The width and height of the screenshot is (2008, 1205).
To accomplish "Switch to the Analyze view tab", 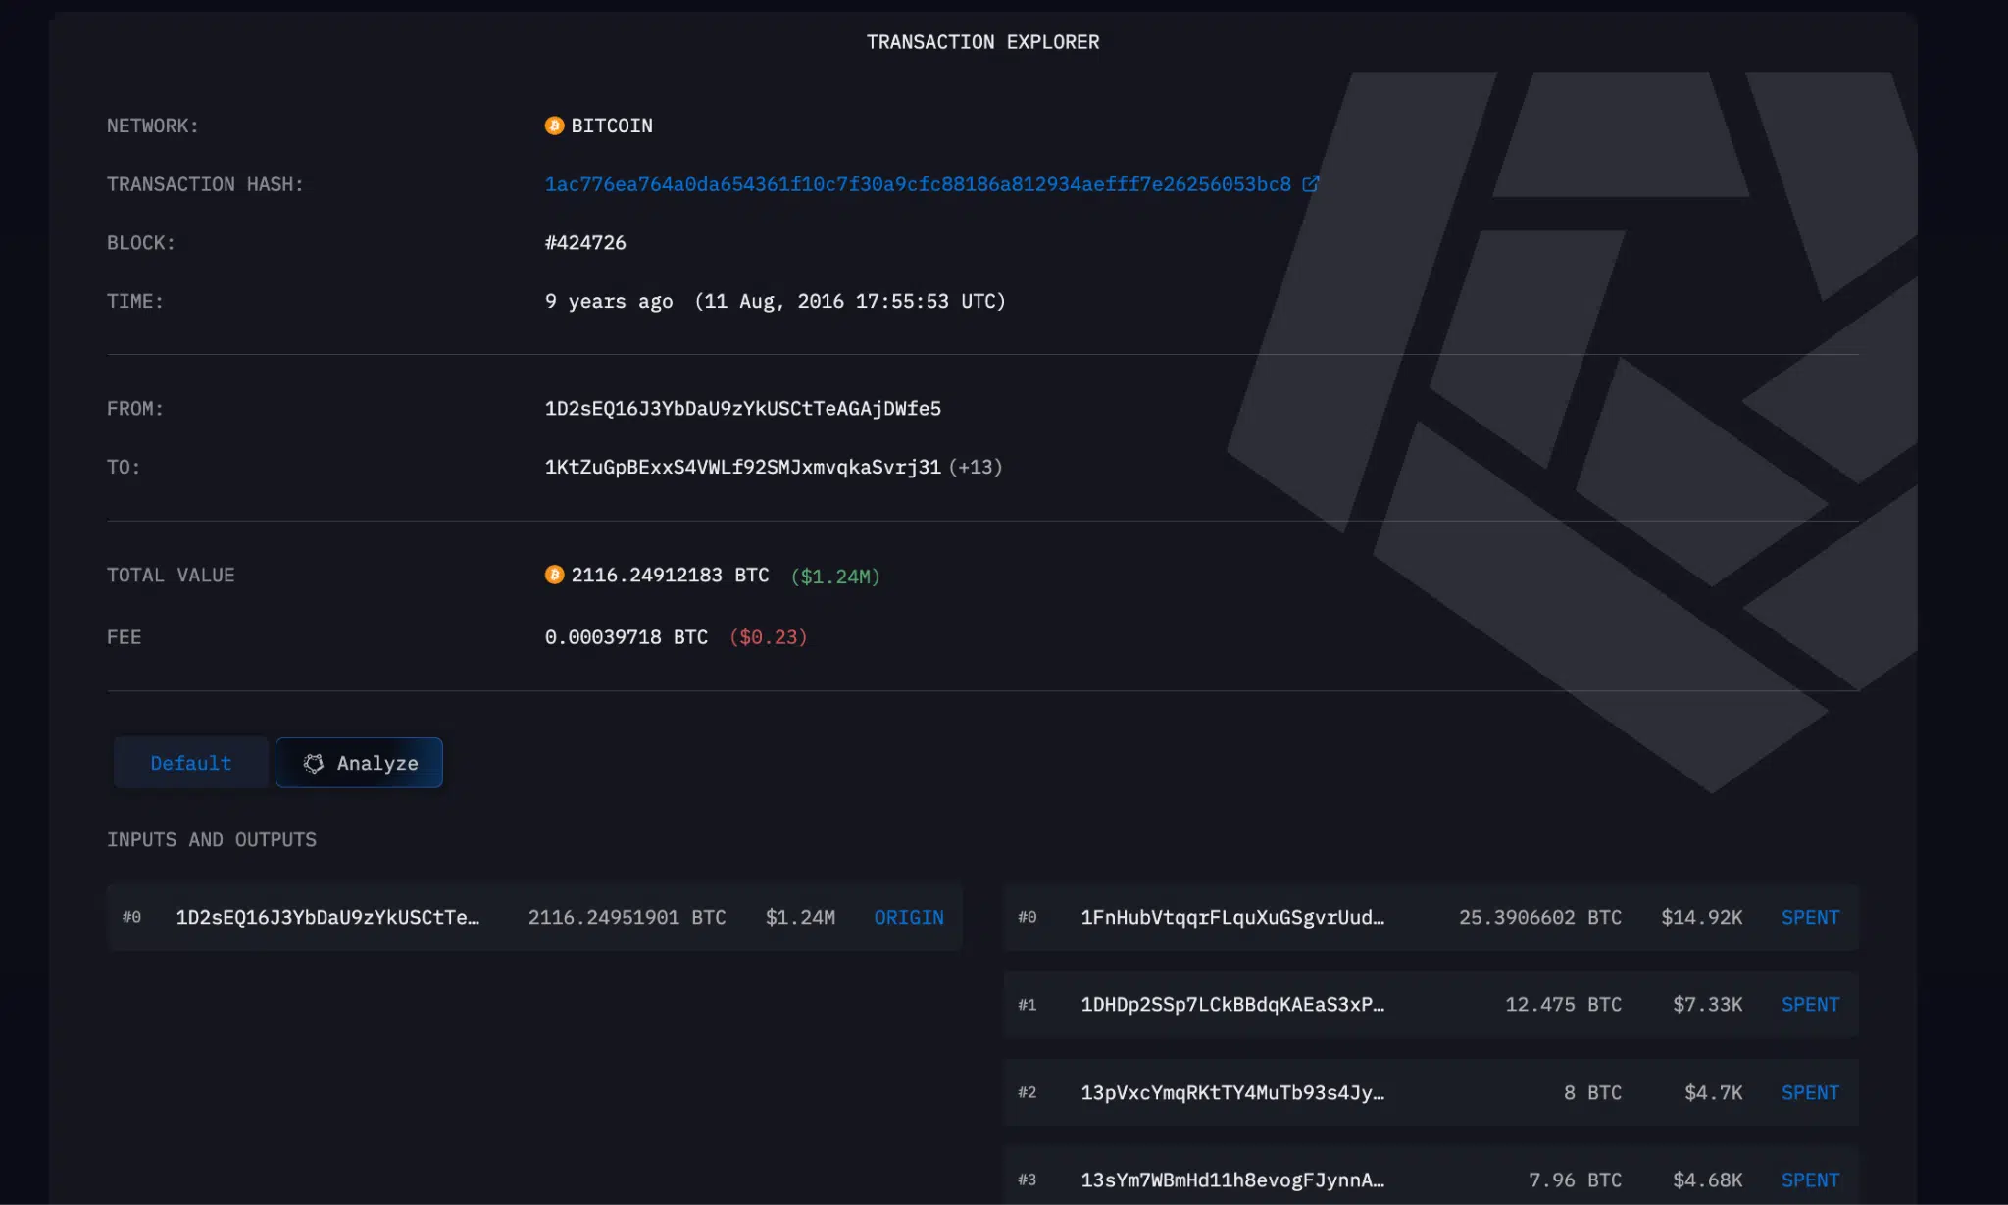I will (359, 763).
